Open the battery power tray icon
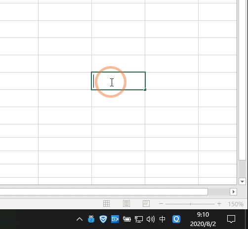The height and width of the screenshot is (229, 248). [x=127, y=219]
